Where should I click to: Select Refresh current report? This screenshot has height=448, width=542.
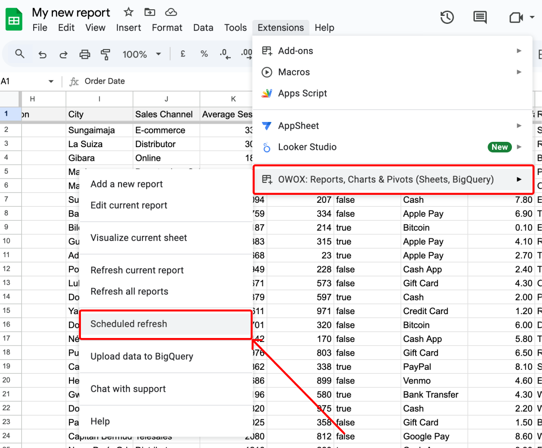[x=166, y=270]
